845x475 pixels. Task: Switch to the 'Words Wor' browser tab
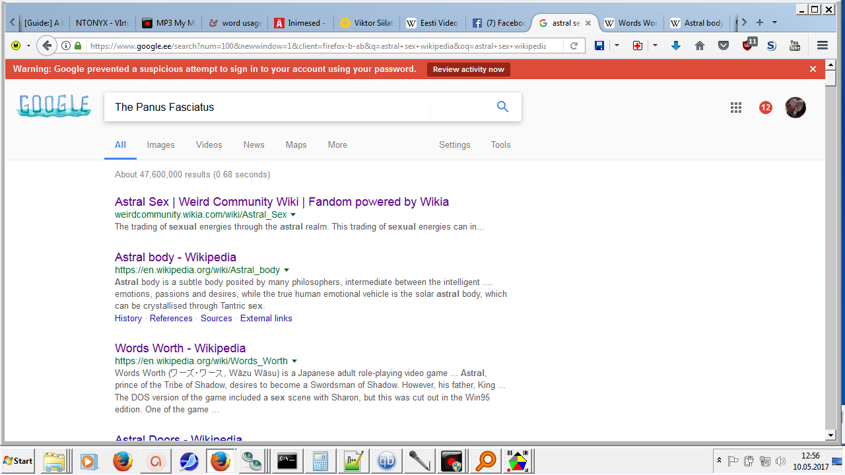click(x=632, y=23)
